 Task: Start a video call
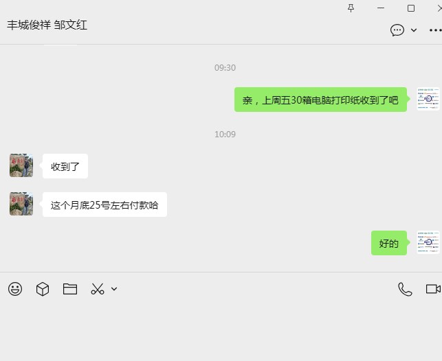pos(433,289)
